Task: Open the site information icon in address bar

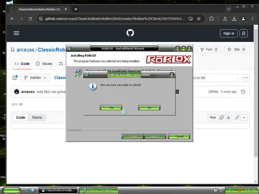Action: pyautogui.click(x=41, y=19)
